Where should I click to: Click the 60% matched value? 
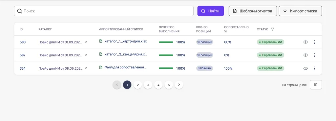(x=228, y=42)
